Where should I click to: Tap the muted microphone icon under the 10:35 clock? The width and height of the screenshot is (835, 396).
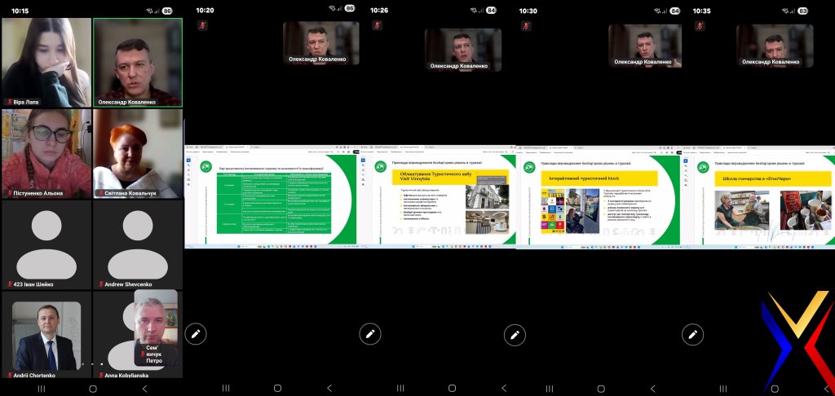(x=700, y=25)
